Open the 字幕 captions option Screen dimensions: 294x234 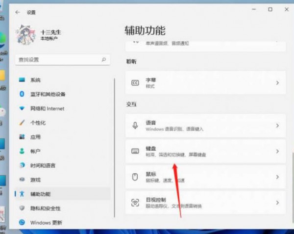pyautogui.click(x=205, y=83)
